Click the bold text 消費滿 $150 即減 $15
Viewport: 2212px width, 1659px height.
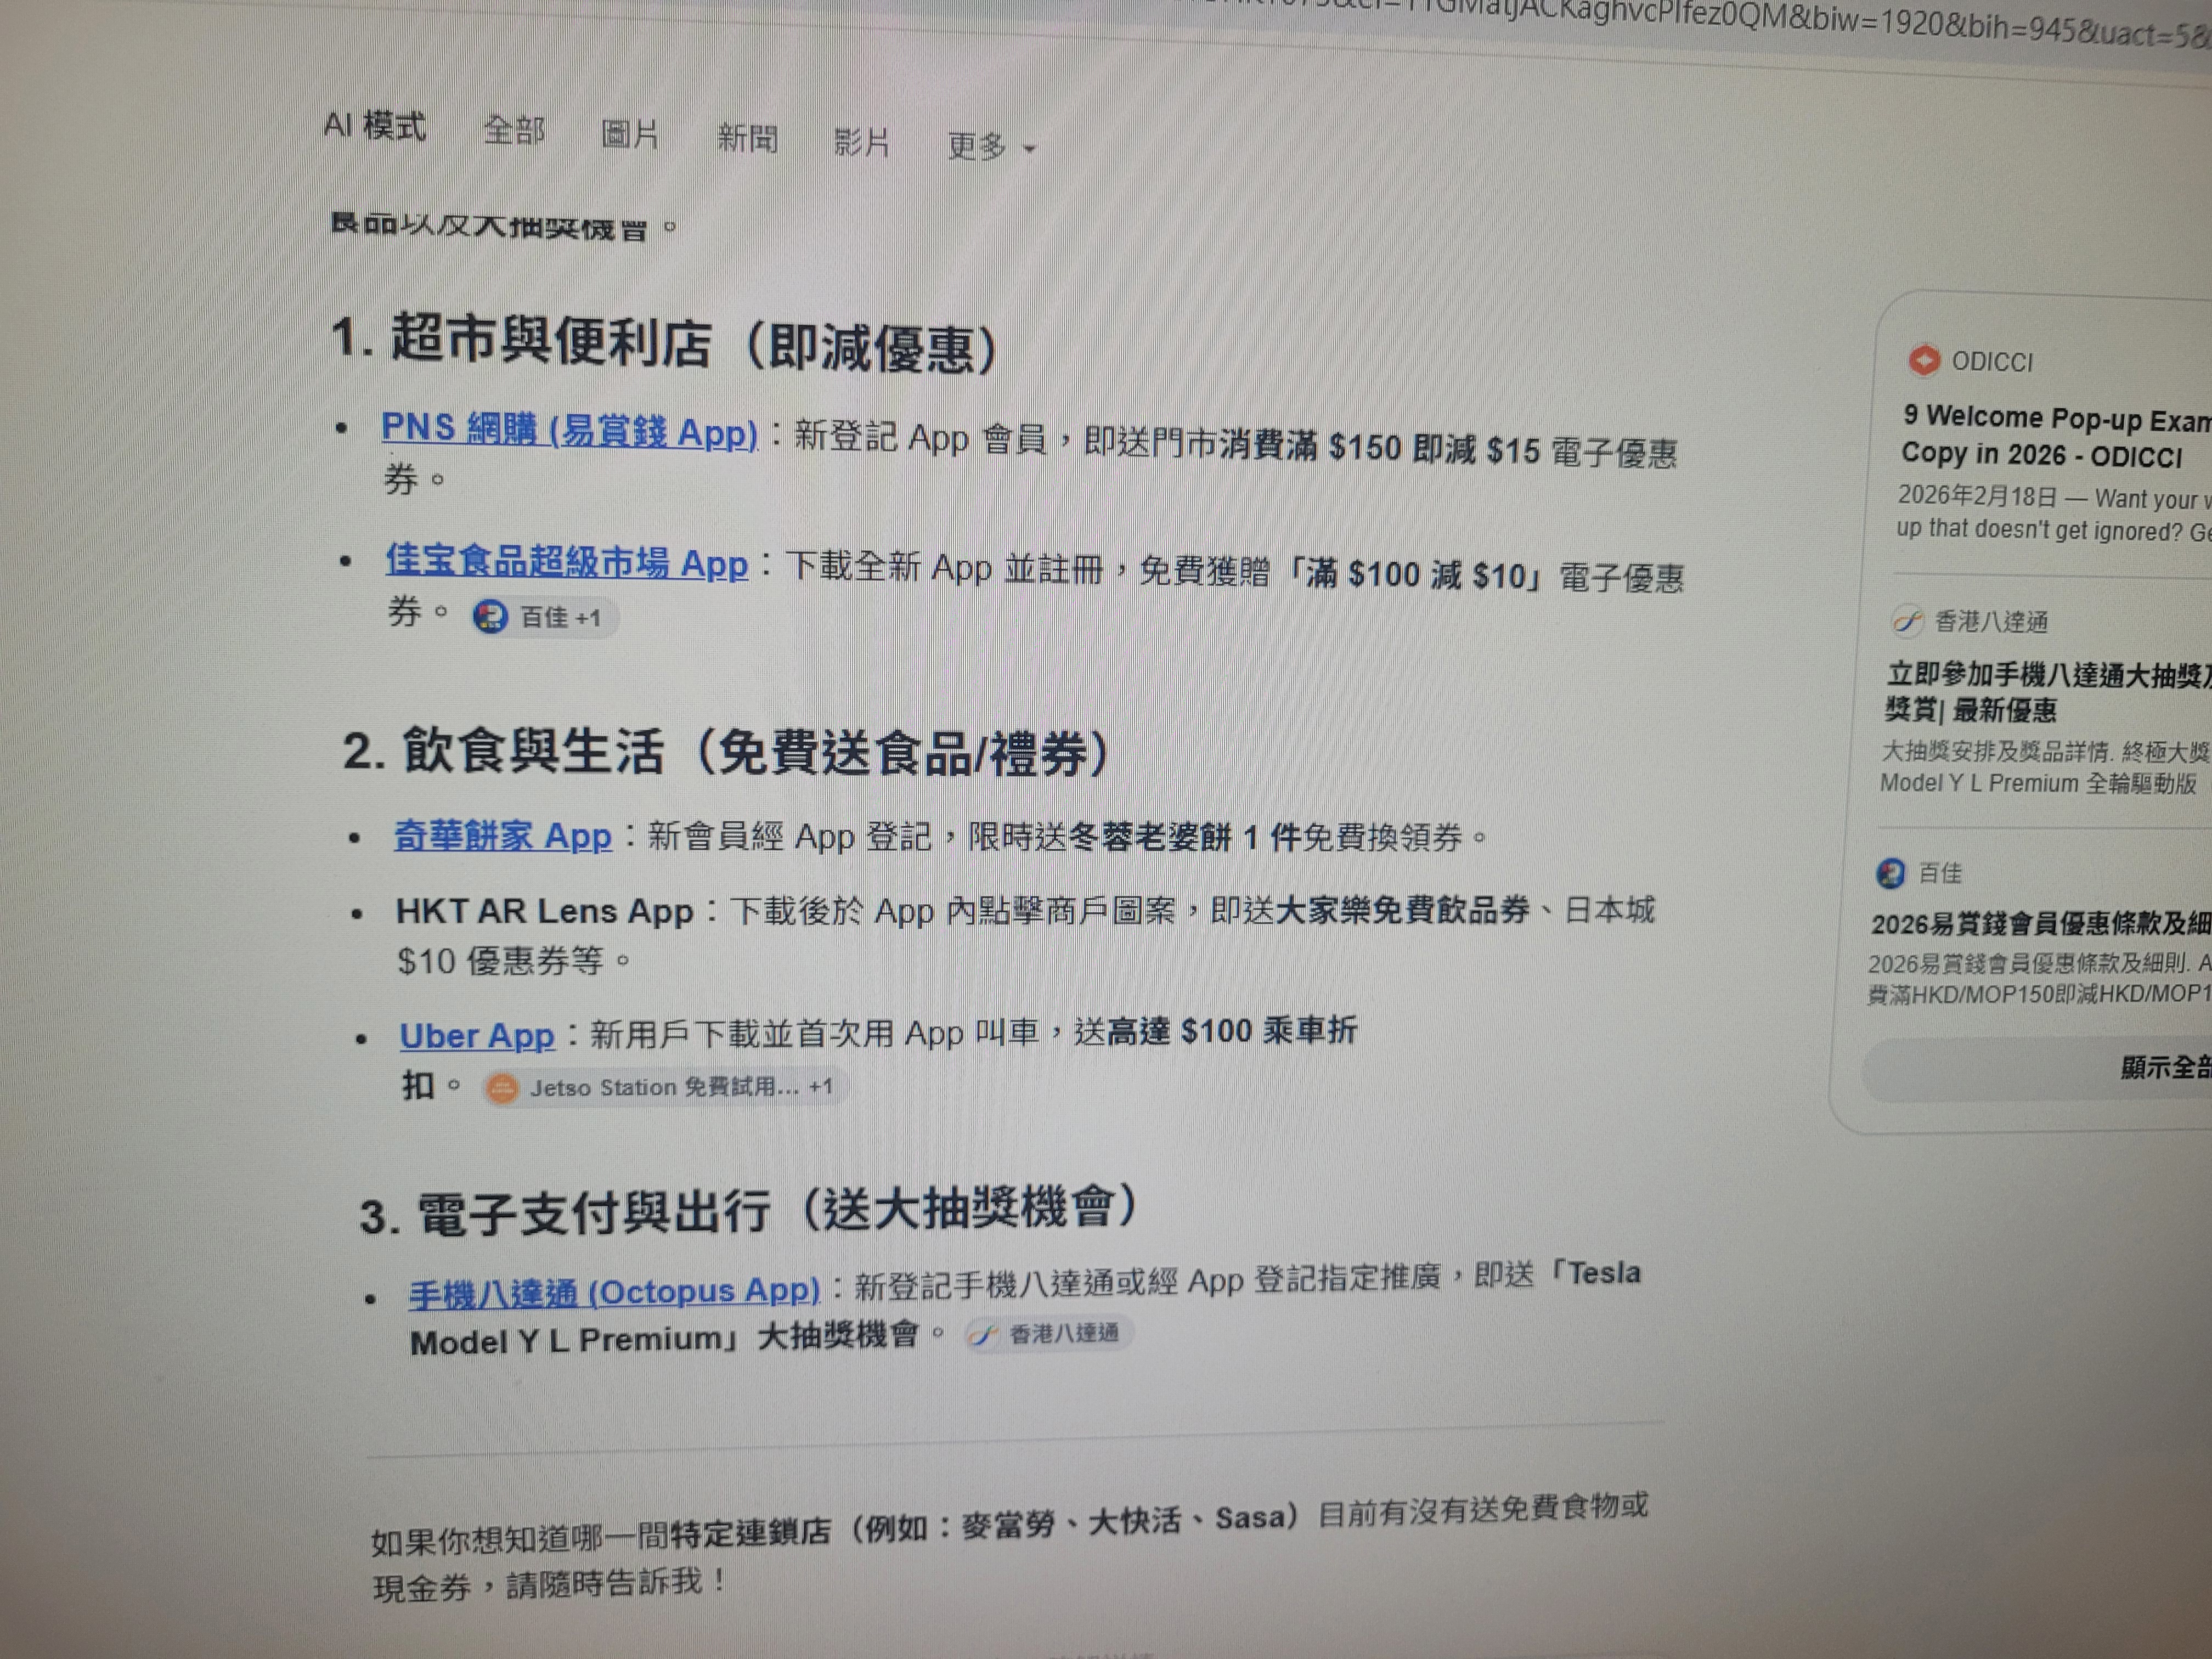1379,446
